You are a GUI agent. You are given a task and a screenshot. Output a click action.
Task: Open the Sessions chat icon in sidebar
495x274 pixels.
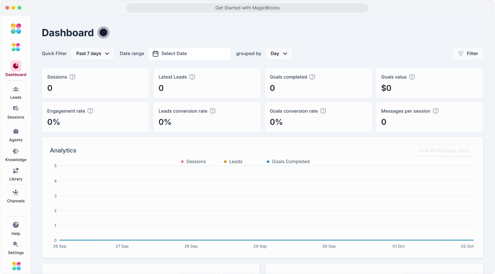click(16, 109)
